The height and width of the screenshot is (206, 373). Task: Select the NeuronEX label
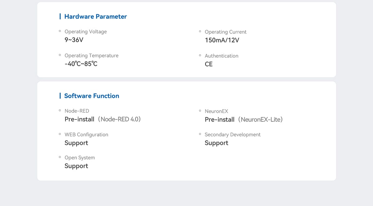coord(216,111)
